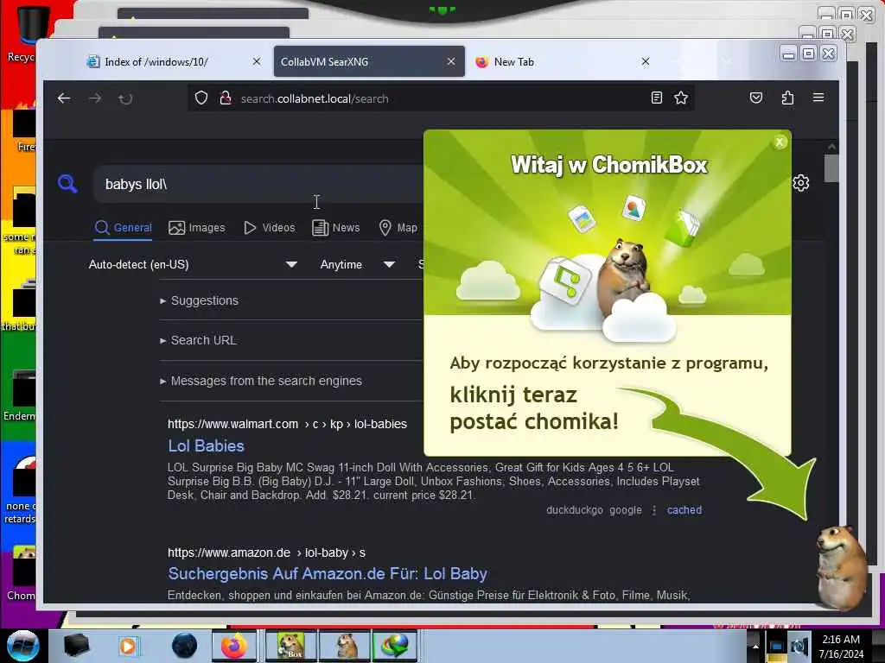This screenshot has width=885, height=663.
Task: Click the network tray icon
Action: (x=777, y=647)
